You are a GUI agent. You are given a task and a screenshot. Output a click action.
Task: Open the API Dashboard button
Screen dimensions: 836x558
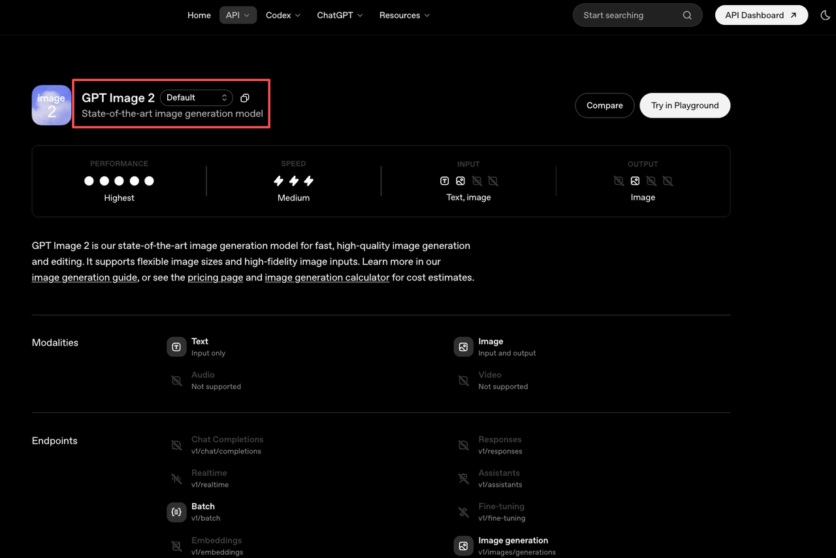point(762,15)
